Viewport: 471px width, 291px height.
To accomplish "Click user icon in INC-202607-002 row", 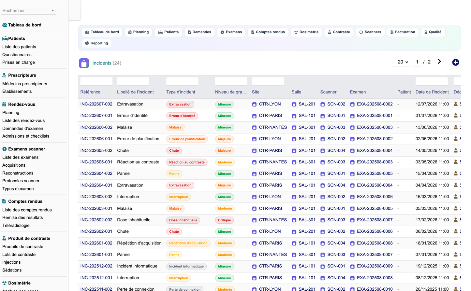I will [456, 104].
